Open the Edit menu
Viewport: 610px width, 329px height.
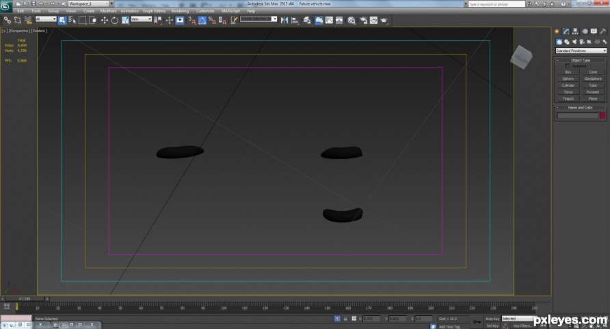click(21, 11)
